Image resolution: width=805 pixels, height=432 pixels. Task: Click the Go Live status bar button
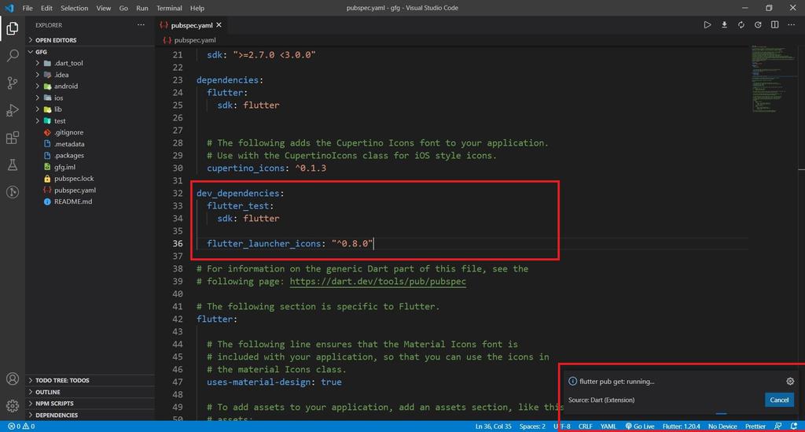pyautogui.click(x=640, y=426)
